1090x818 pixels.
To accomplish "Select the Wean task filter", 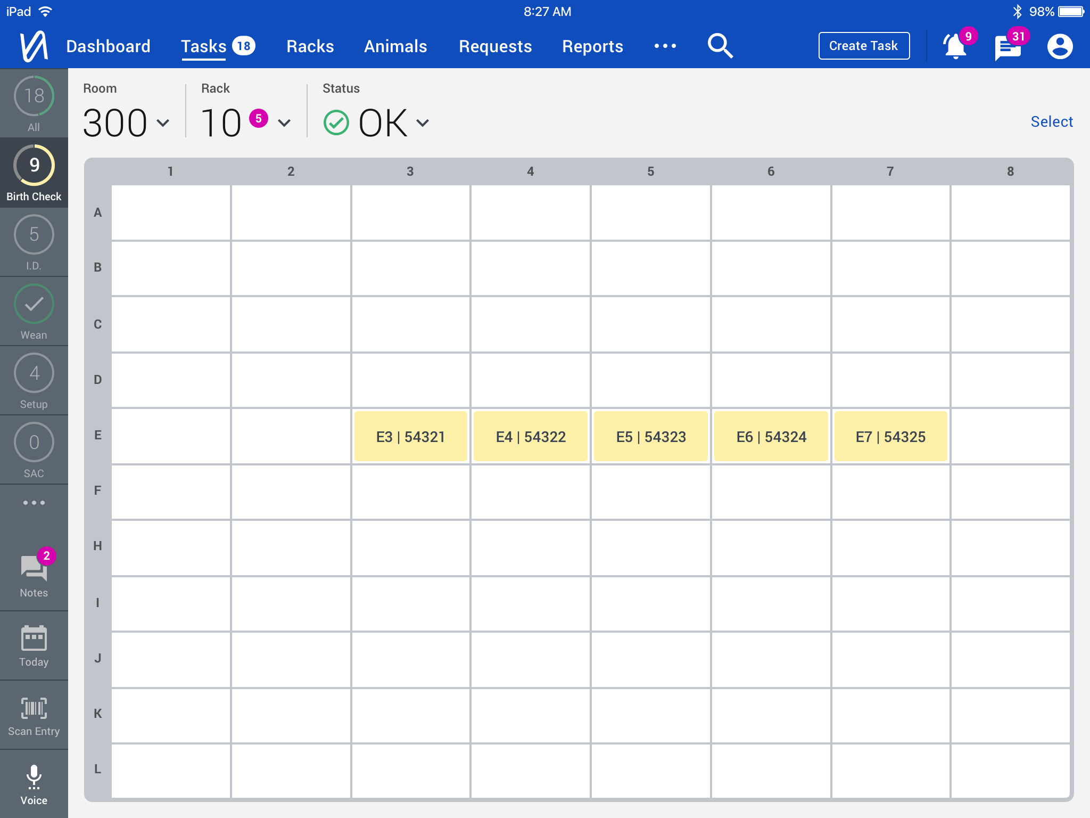I will click(34, 311).
